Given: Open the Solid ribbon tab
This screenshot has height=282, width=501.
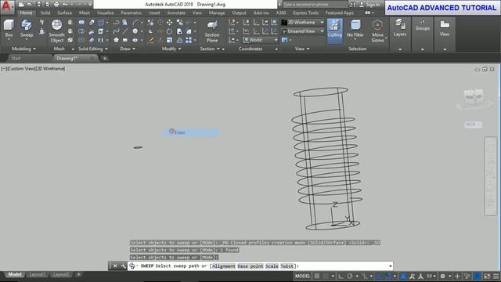Looking at the screenshot, I should click(45, 13).
